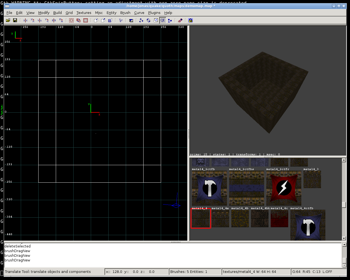Screen dimensions: 350x280
Task: Choose the Select Touching icon
Action: click(71, 20)
